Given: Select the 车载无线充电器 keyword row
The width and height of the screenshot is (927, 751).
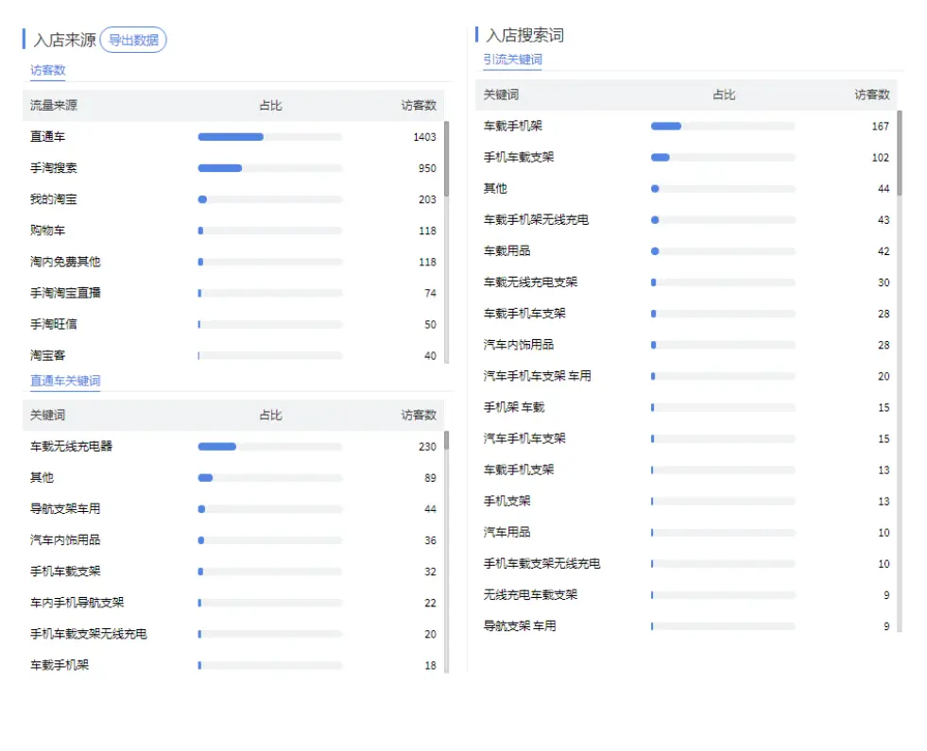Looking at the screenshot, I should point(71,447).
